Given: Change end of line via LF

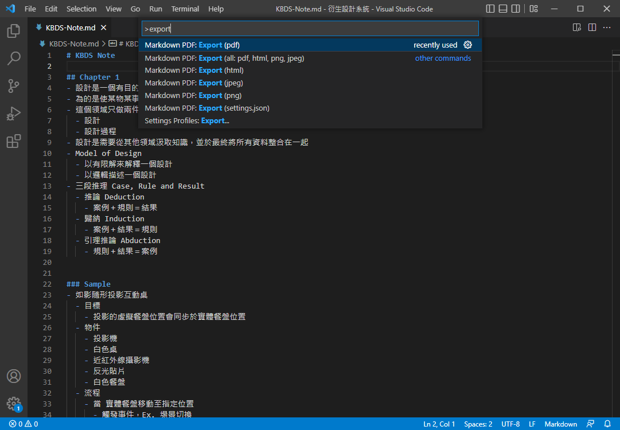Looking at the screenshot, I should (x=532, y=424).
